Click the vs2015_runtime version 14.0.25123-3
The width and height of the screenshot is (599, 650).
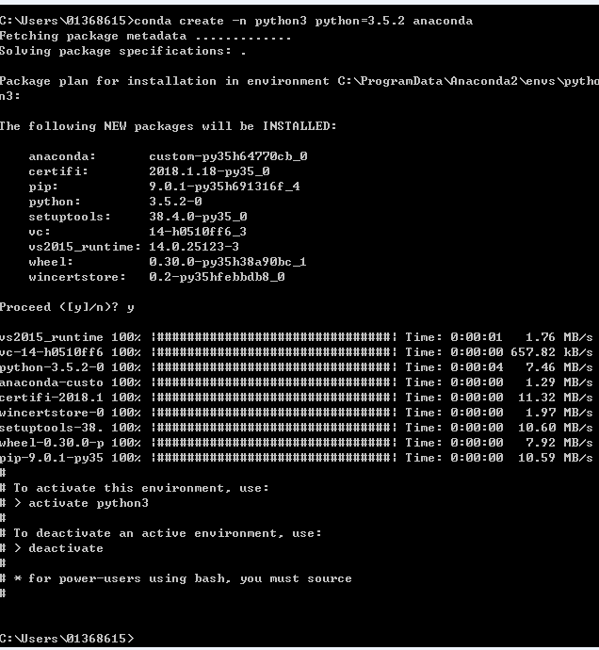tap(194, 247)
